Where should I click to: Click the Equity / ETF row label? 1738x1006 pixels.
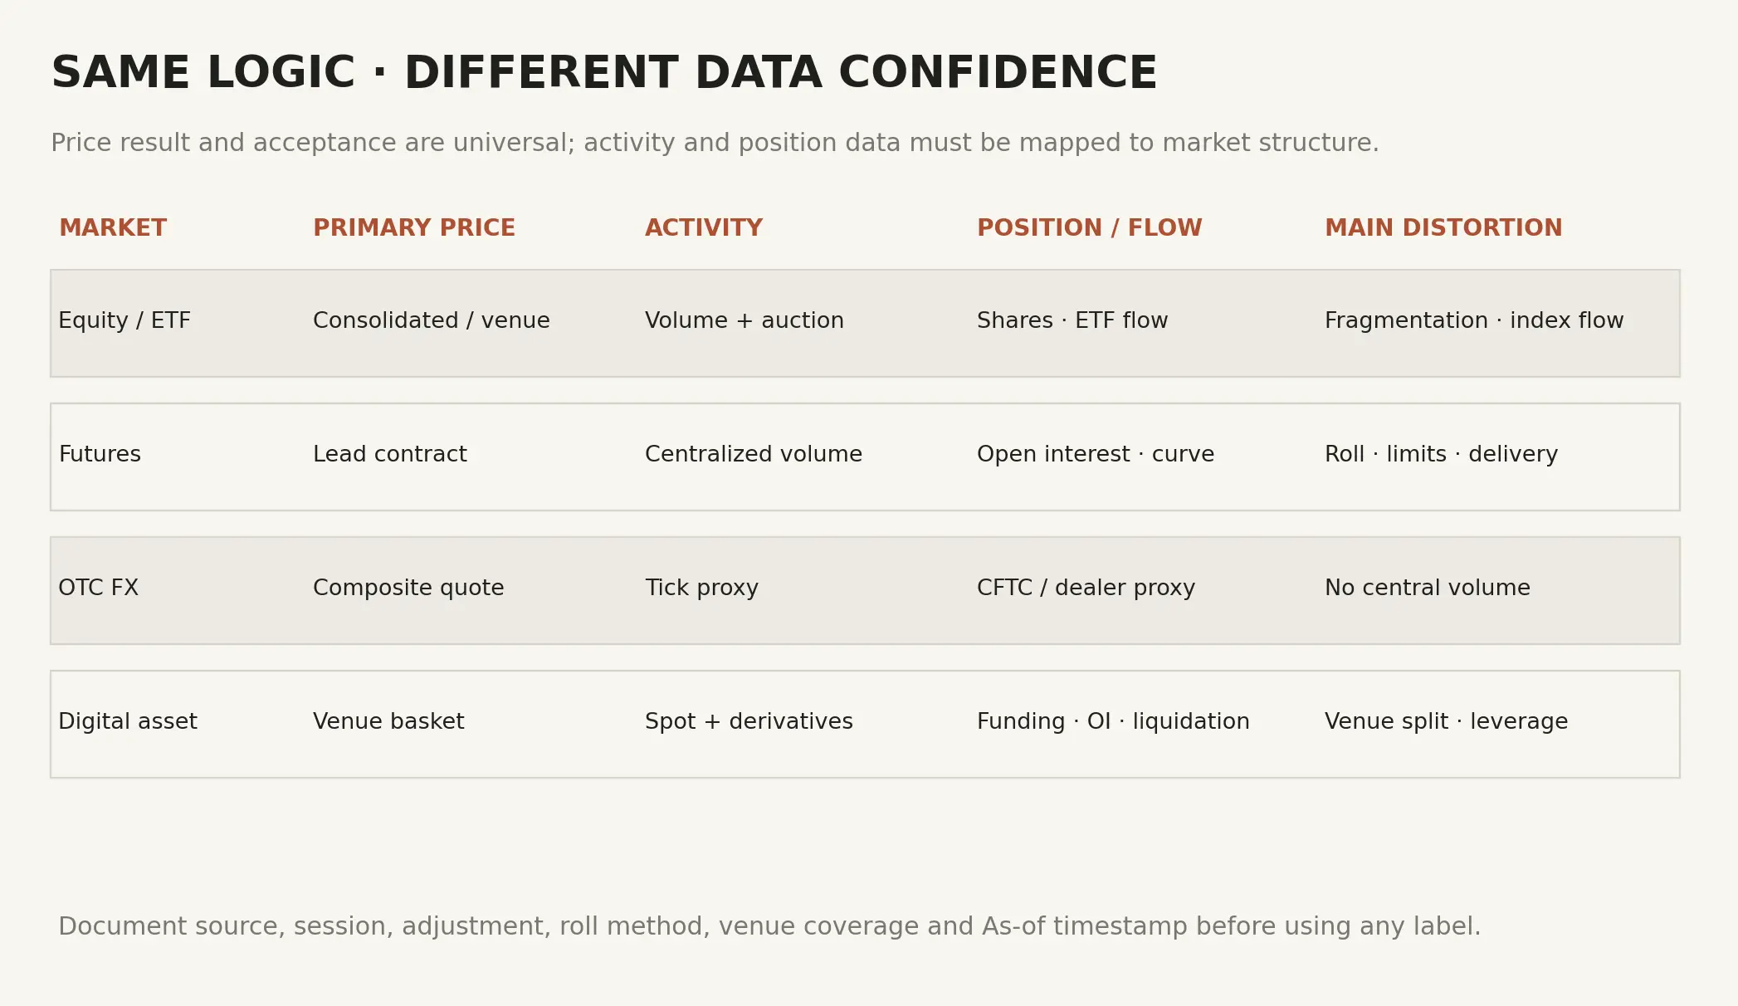124,321
